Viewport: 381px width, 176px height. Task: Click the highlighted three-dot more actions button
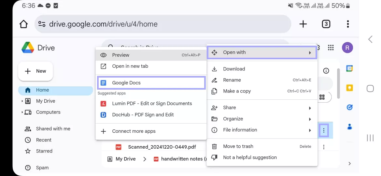[x=324, y=131]
